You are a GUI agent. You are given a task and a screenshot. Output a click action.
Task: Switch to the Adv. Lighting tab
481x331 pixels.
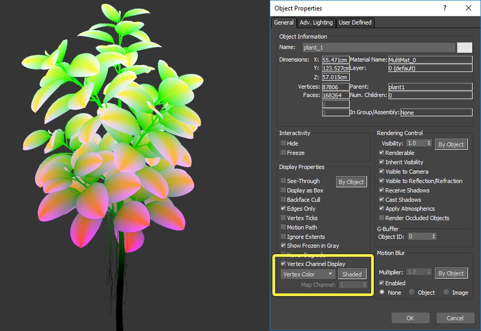pos(316,23)
